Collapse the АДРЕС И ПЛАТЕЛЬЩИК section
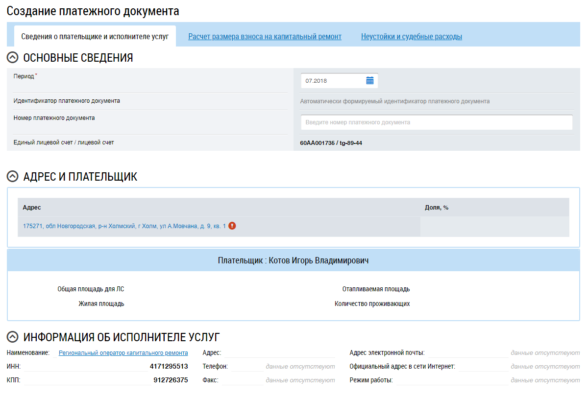 click(x=13, y=177)
